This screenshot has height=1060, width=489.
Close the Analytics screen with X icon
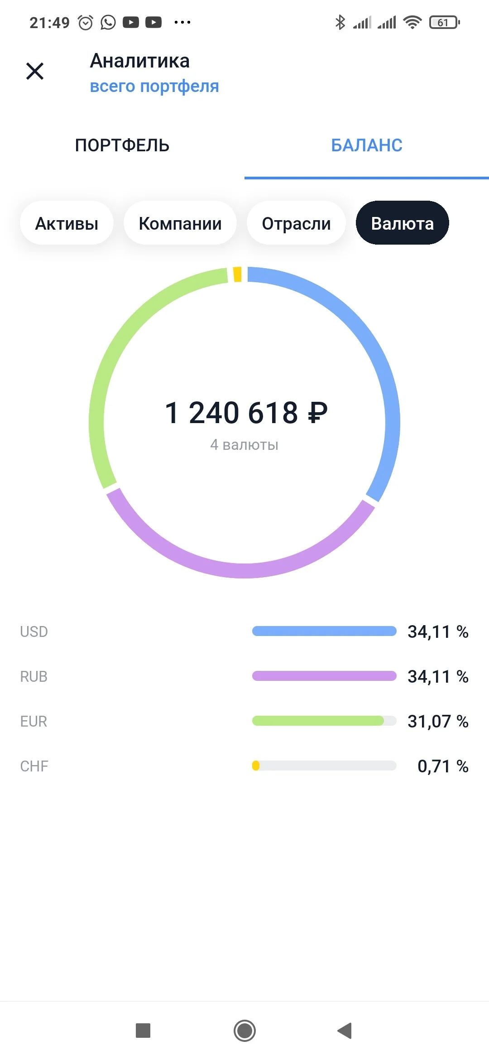tap(35, 71)
